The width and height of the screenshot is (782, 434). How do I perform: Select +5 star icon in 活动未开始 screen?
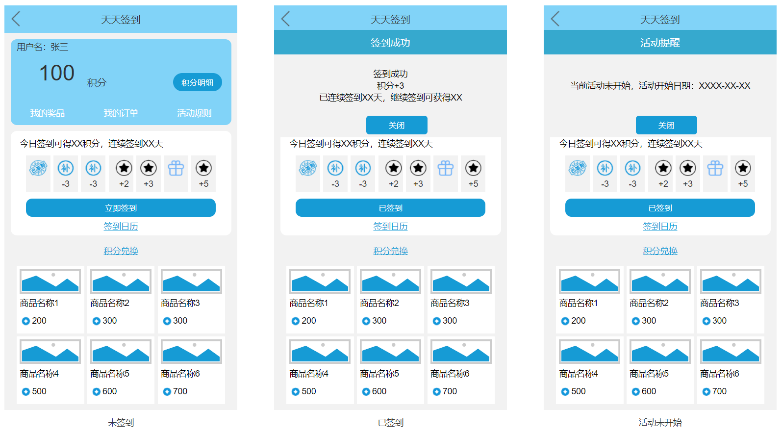coord(743,168)
